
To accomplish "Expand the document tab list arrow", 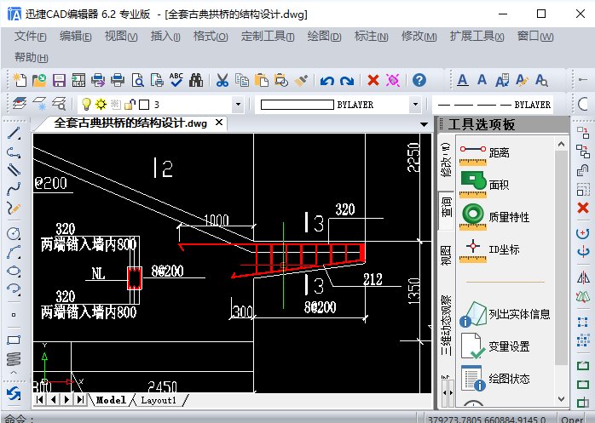I will pyautogui.click(x=424, y=124).
